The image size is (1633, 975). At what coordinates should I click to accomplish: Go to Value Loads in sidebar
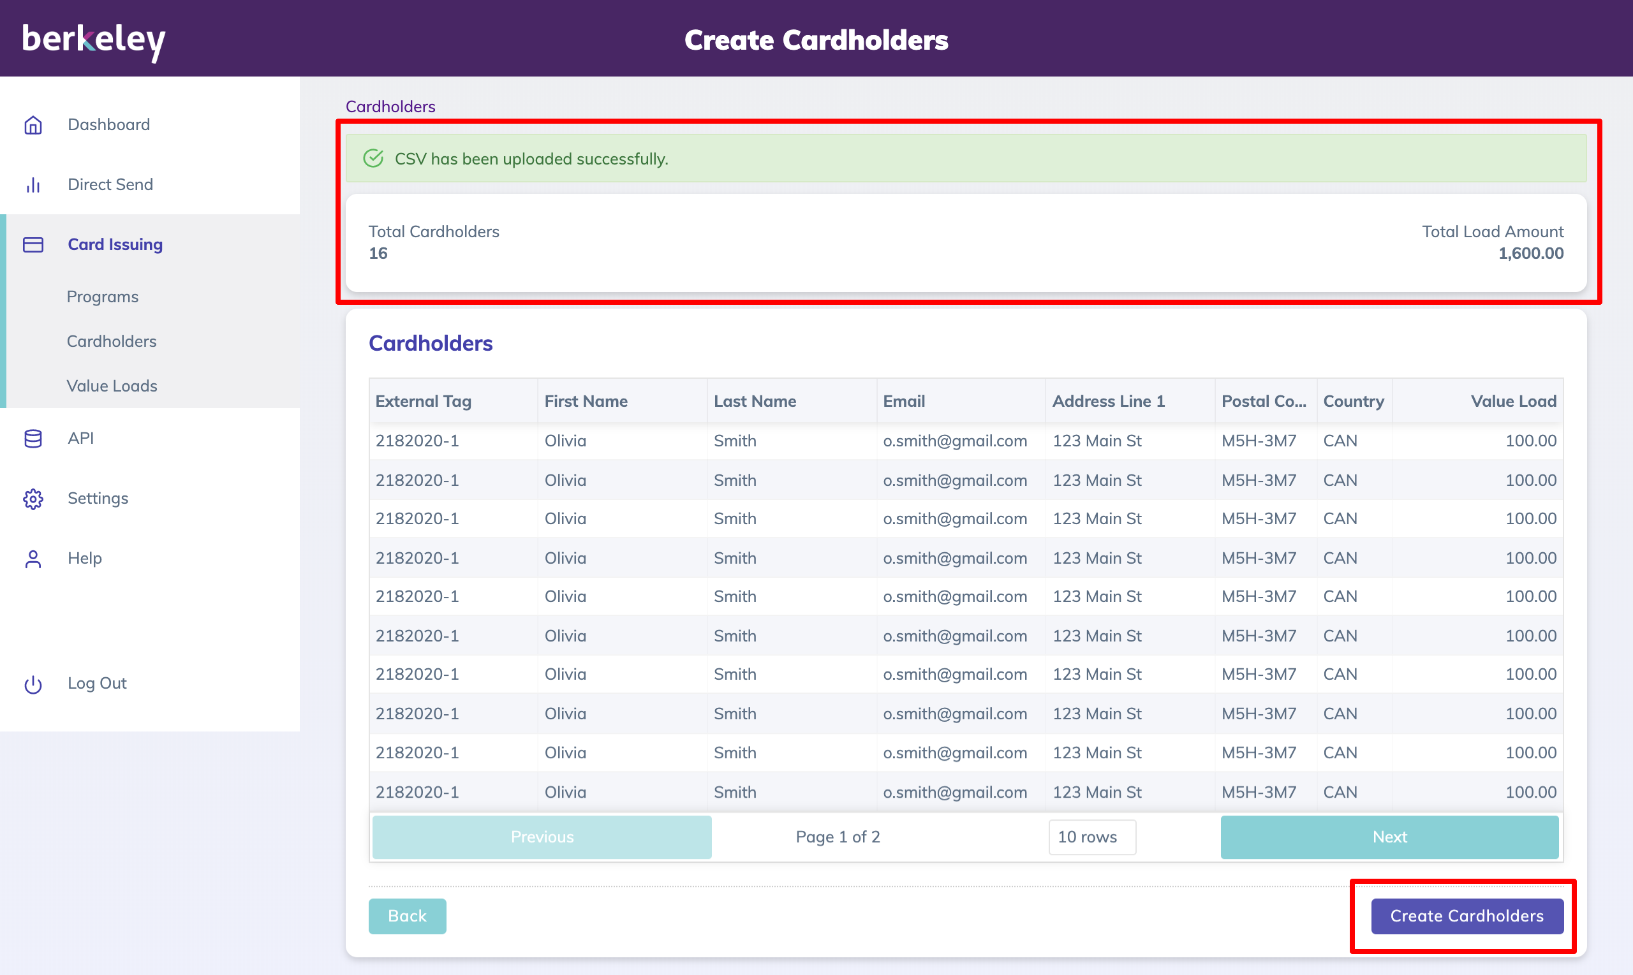(112, 386)
